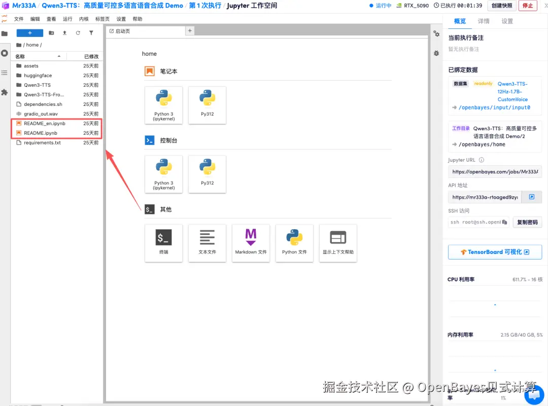Click the upload files icon
The image size is (548, 406).
(x=64, y=33)
